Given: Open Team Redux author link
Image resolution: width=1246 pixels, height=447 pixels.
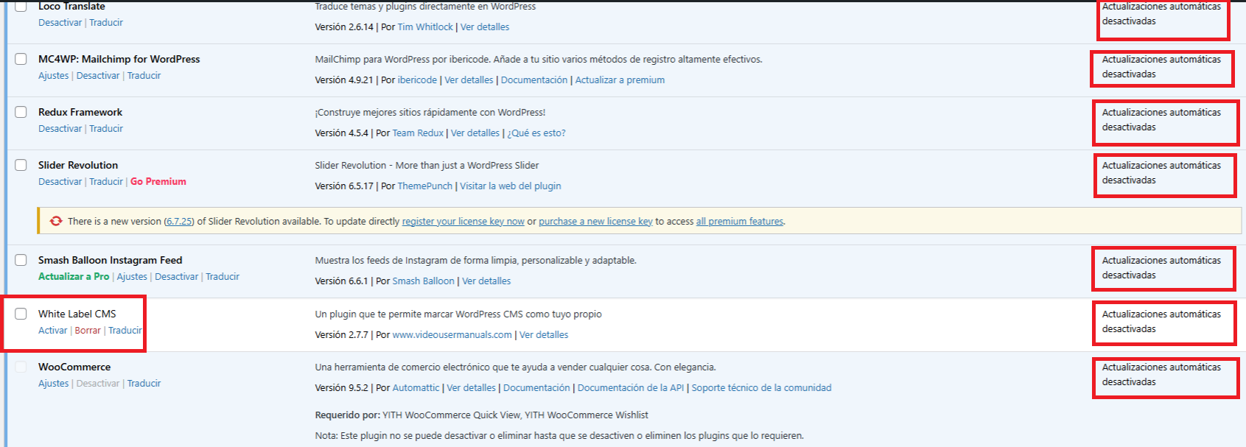Looking at the screenshot, I should click(418, 133).
